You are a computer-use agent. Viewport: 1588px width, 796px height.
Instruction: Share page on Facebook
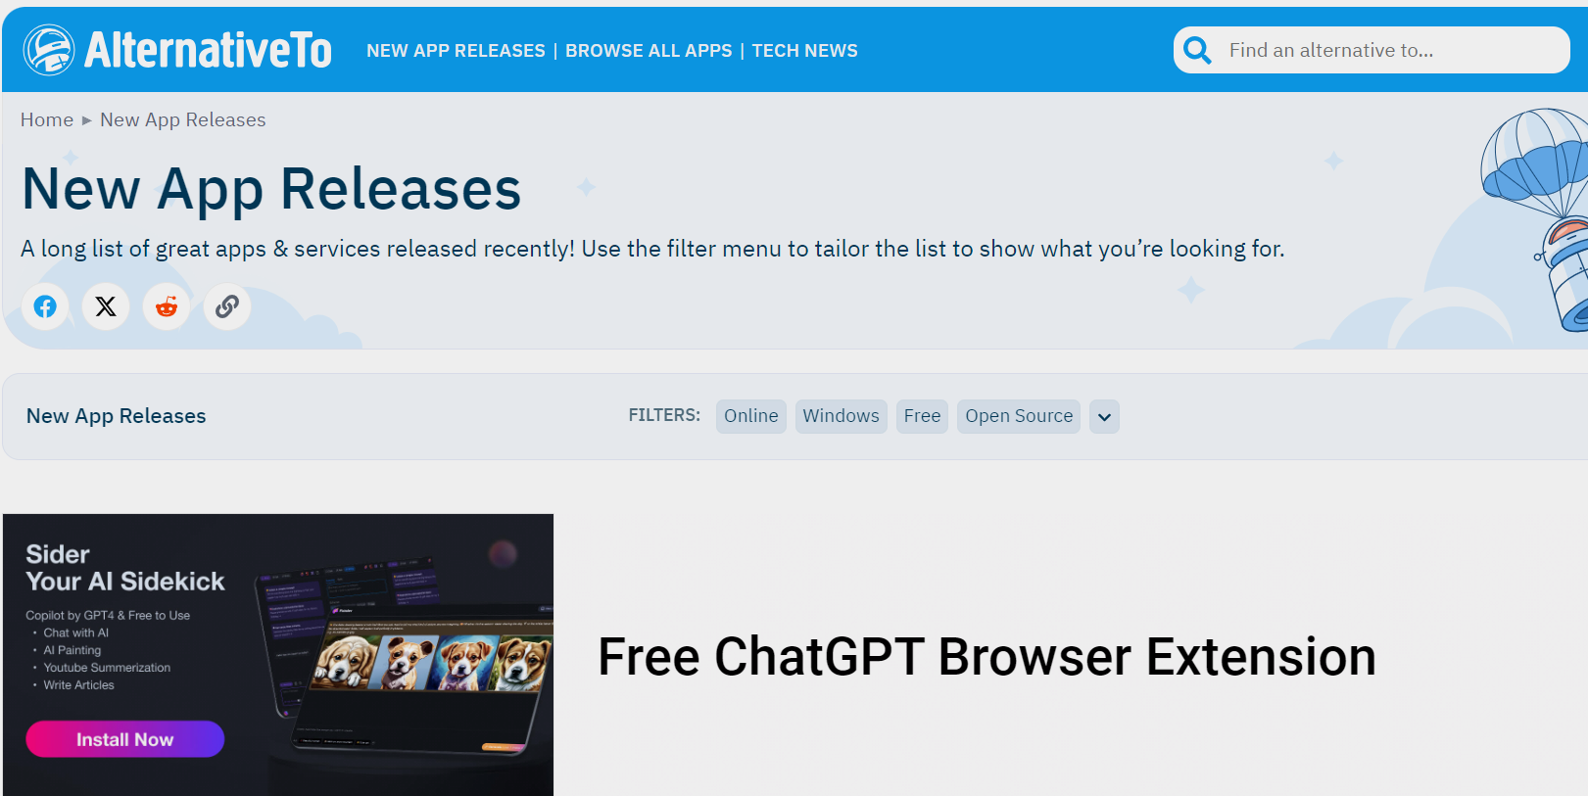click(45, 306)
